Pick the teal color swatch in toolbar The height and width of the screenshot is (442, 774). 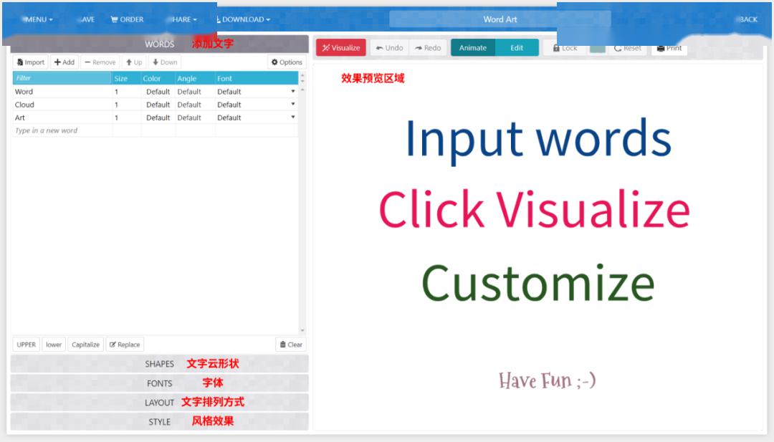coord(598,49)
